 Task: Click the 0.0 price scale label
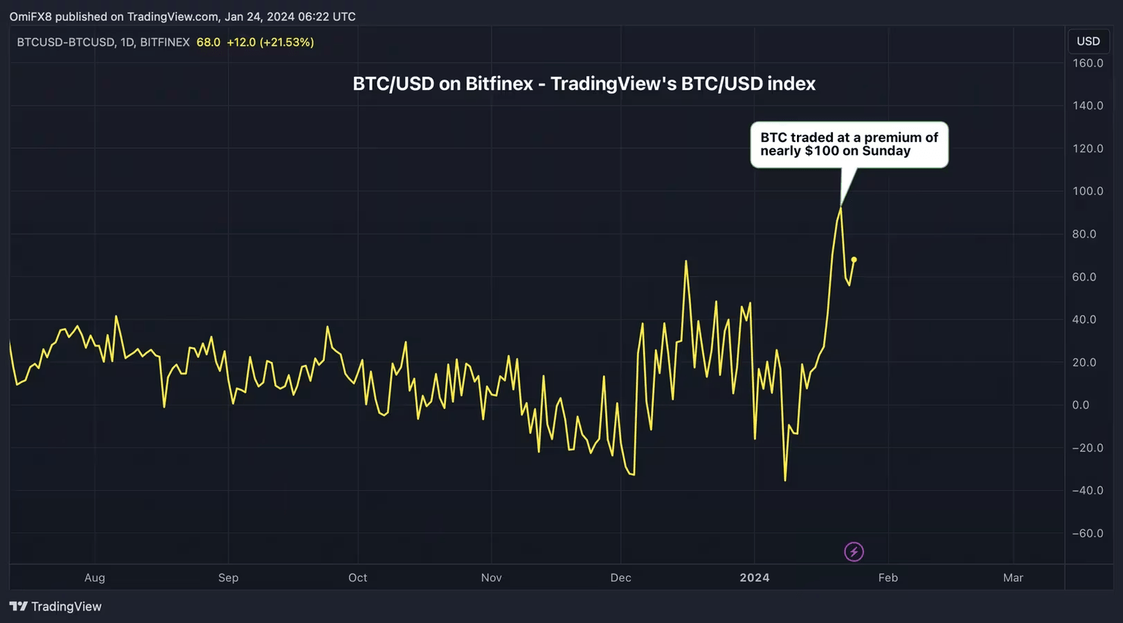[1081, 405]
